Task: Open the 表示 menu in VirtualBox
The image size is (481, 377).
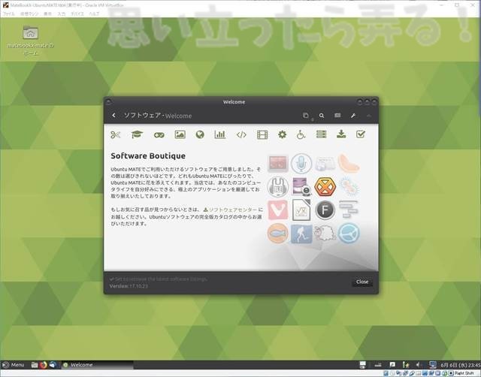Action: click(x=47, y=14)
